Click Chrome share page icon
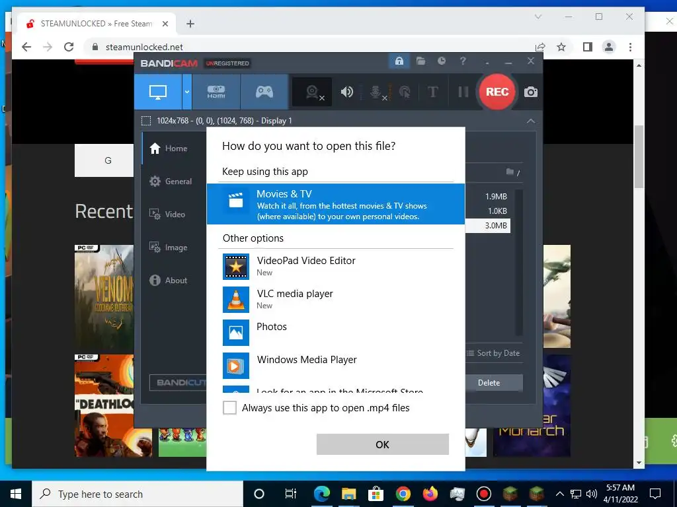Image resolution: width=677 pixels, height=507 pixels. pyautogui.click(x=539, y=47)
